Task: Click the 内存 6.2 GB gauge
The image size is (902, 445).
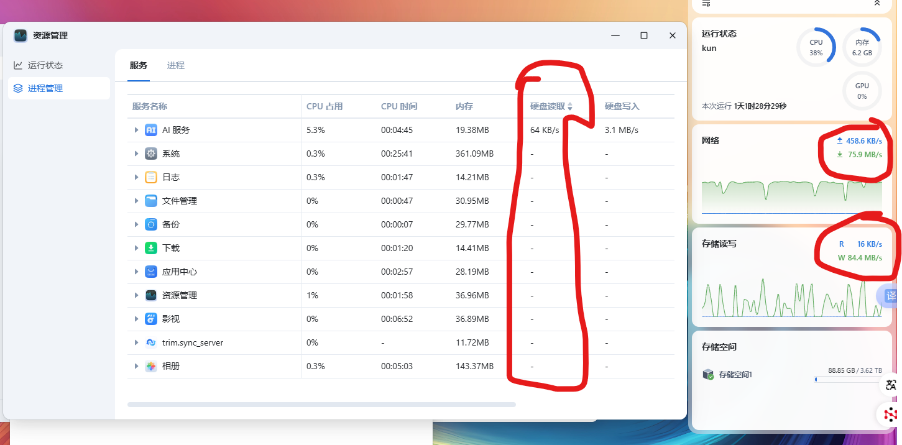Action: click(862, 47)
